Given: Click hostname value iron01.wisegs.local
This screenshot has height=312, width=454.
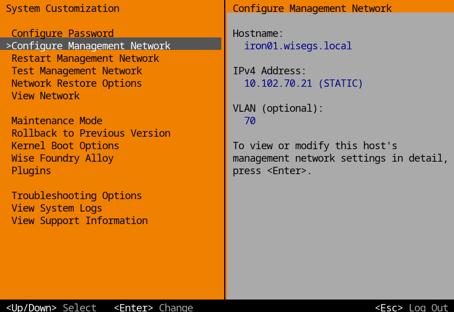Looking at the screenshot, I should point(298,46).
